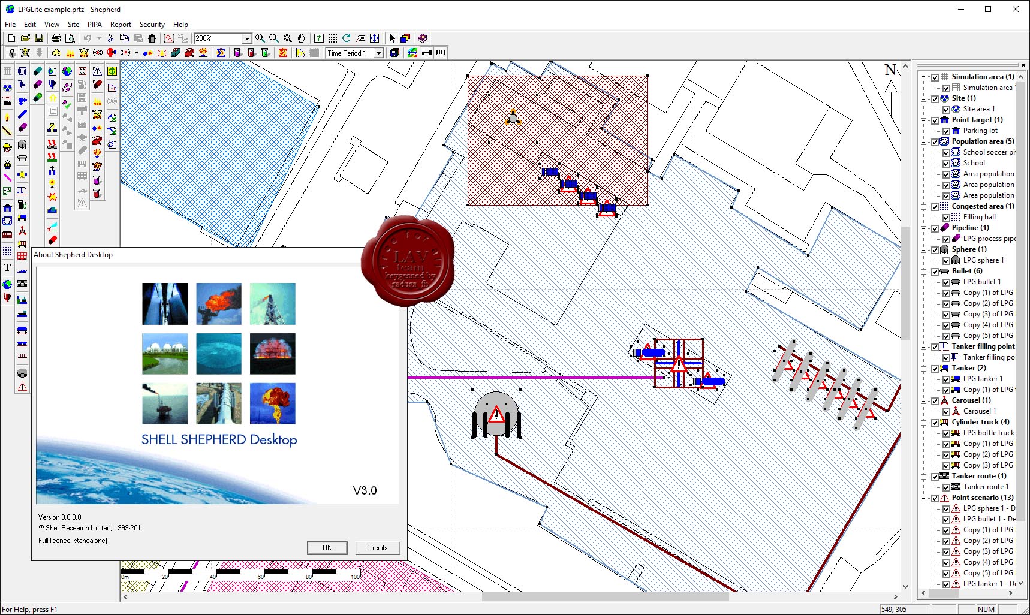
Task: Open the Edit menu
Action: tap(30, 25)
